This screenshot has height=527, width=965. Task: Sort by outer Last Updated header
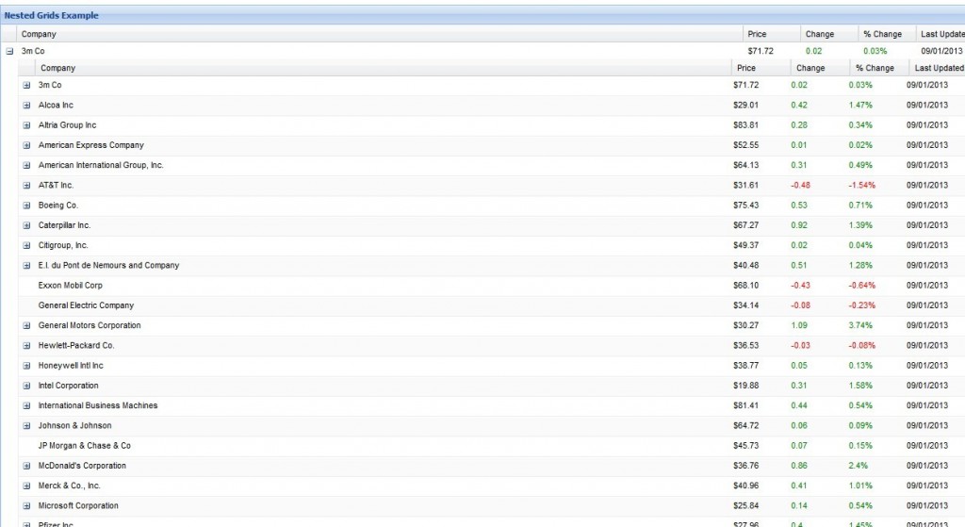940,34
